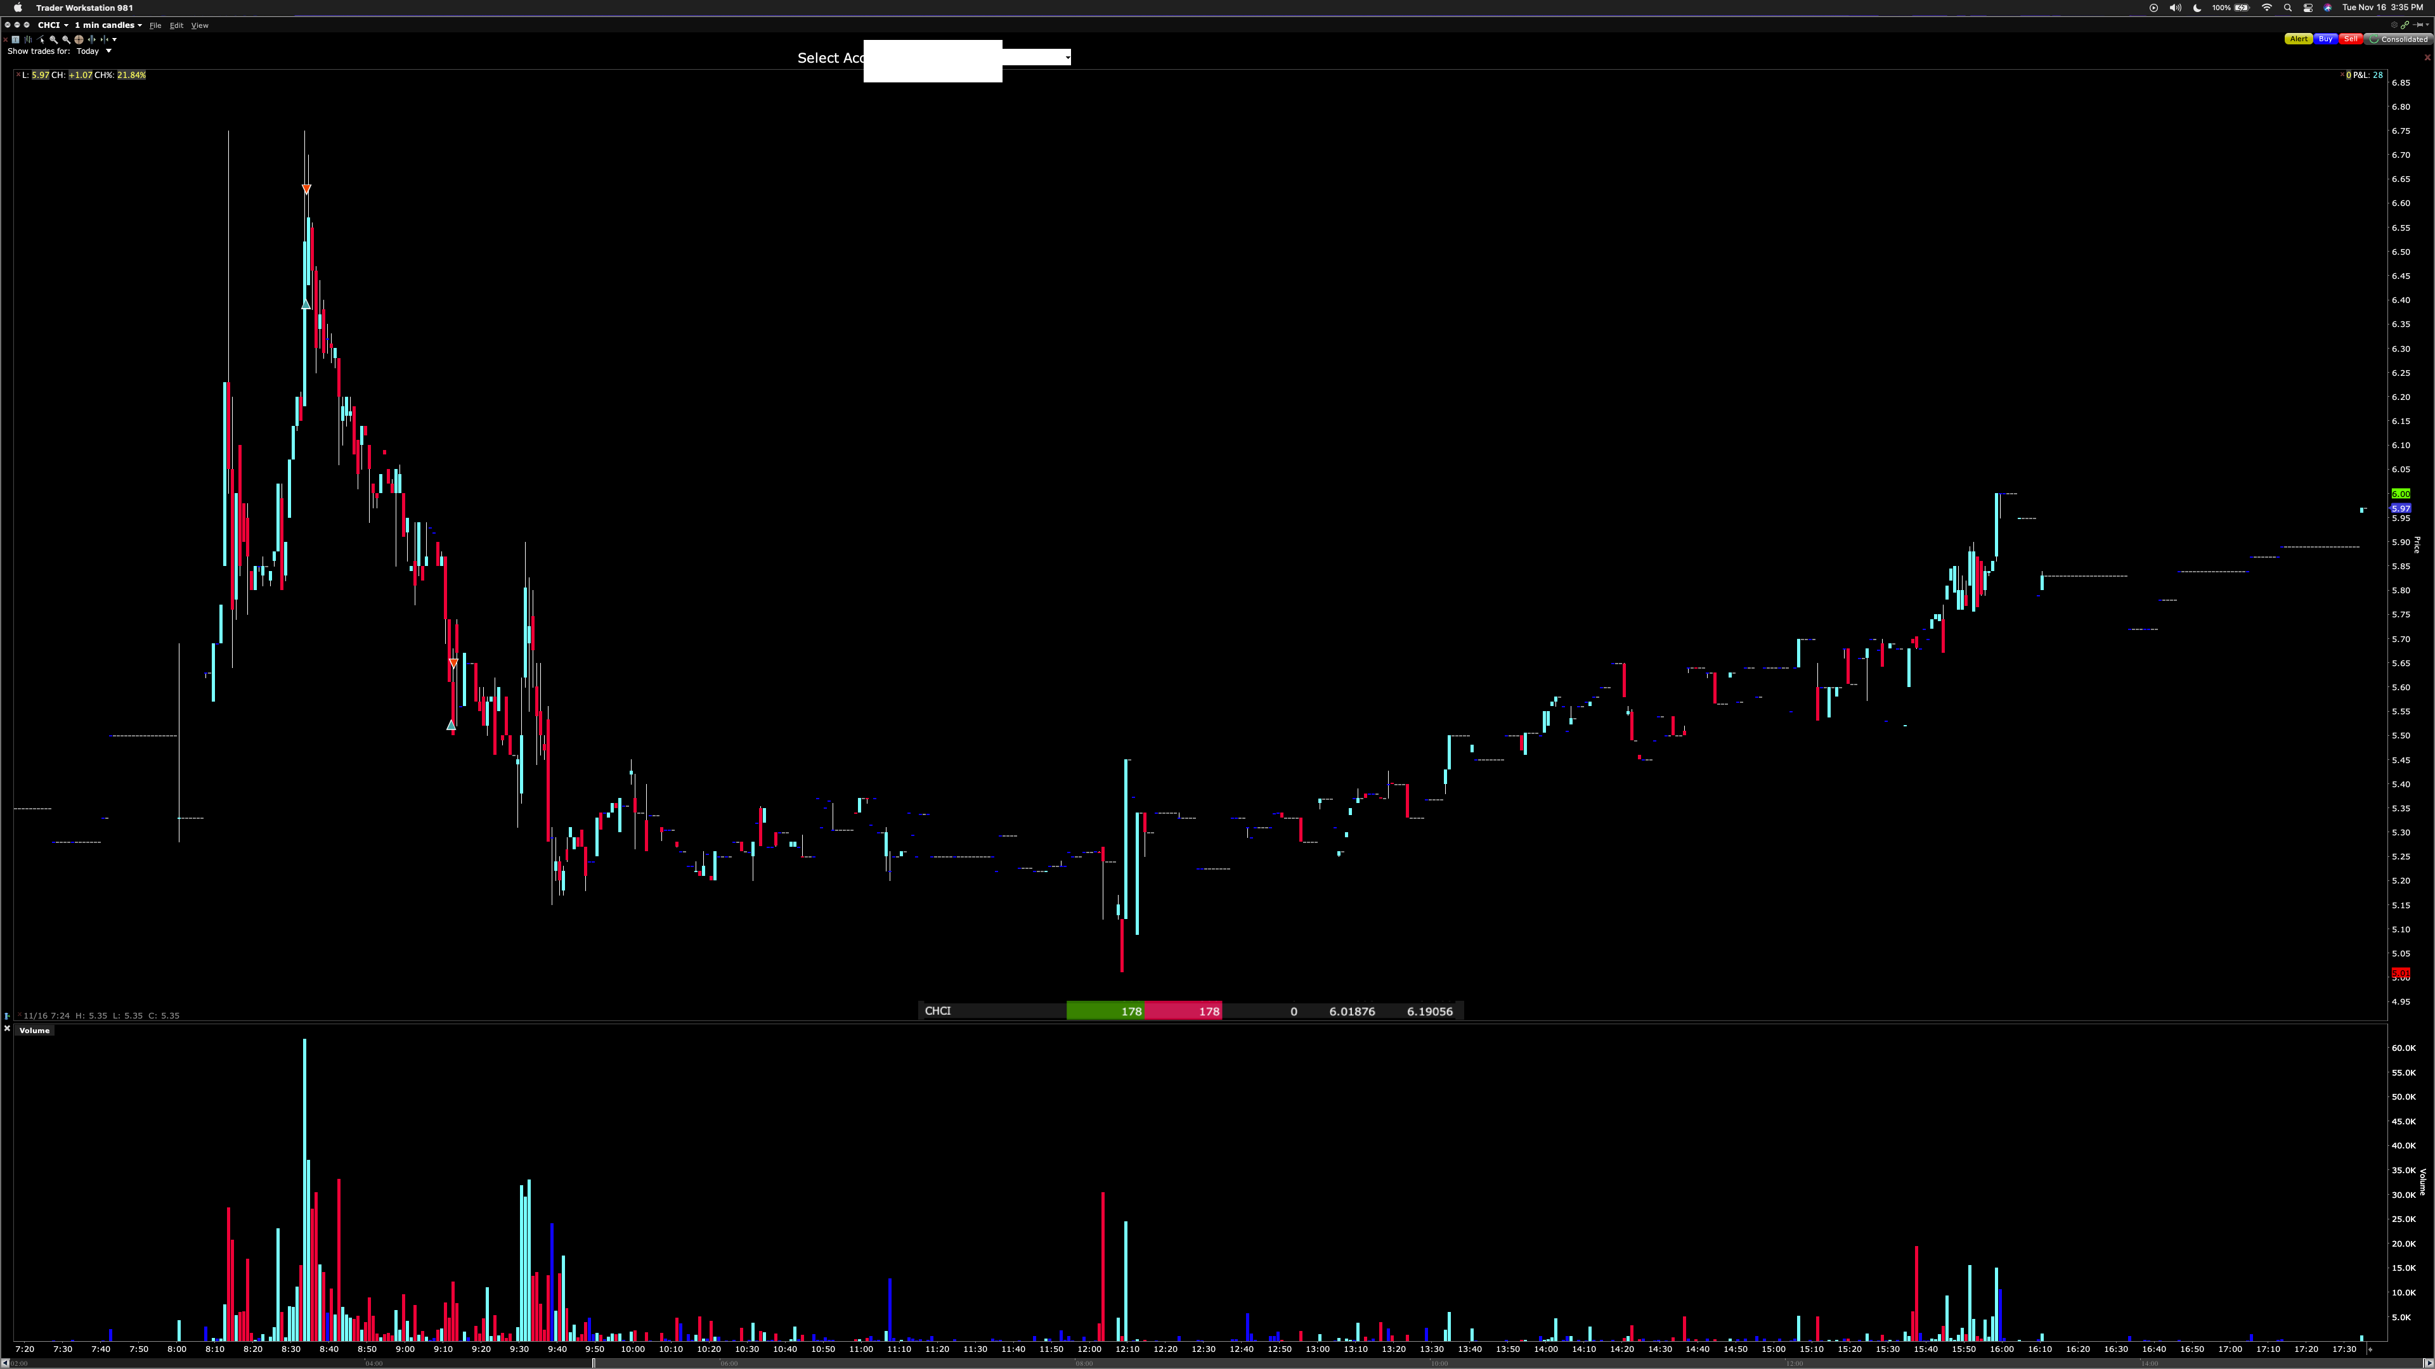
Task: Click the first magnifier zoom icon
Action: pyautogui.click(x=54, y=40)
